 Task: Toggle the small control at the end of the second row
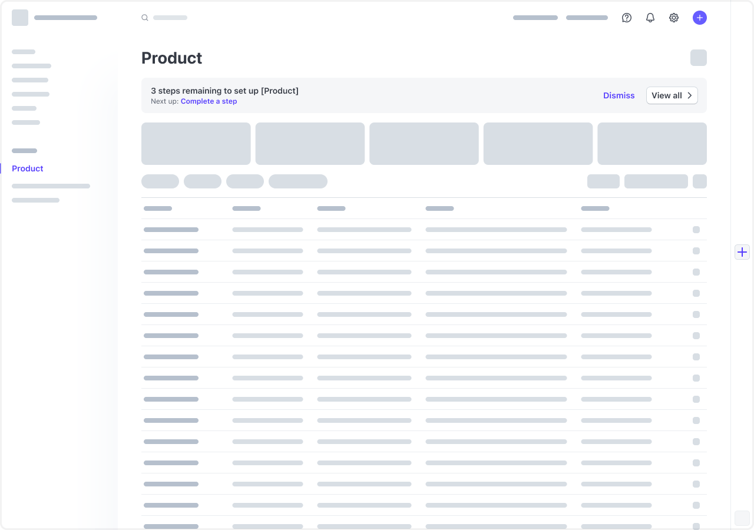[x=696, y=251]
